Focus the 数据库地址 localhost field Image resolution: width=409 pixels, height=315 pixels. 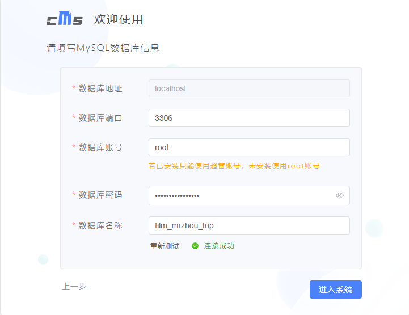tap(248, 88)
